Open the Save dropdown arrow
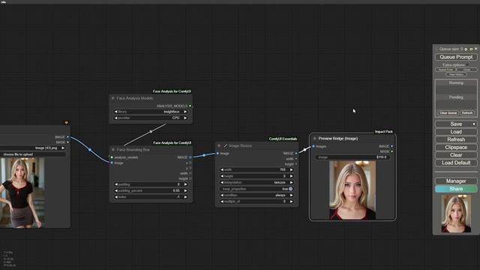The width and height of the screenshot is (480, 270). tap(474, 124)
